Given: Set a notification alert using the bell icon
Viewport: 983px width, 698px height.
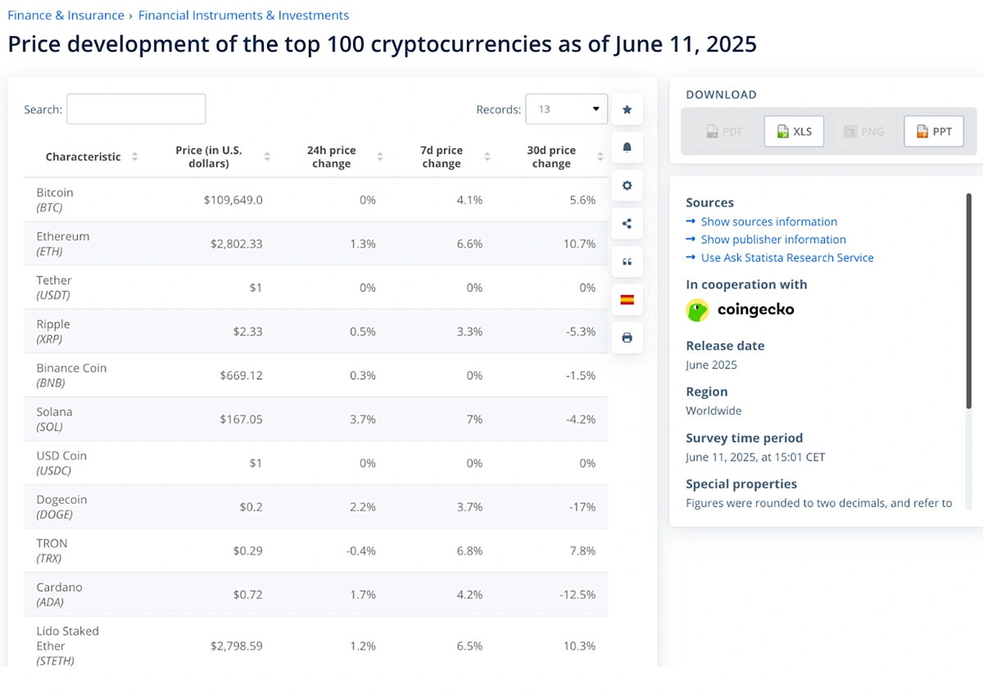Looking at the screenshot, I should pos(627,147).
